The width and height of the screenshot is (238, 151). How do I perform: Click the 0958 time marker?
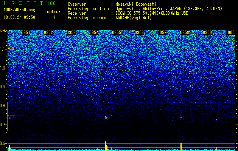pos(185,32)
